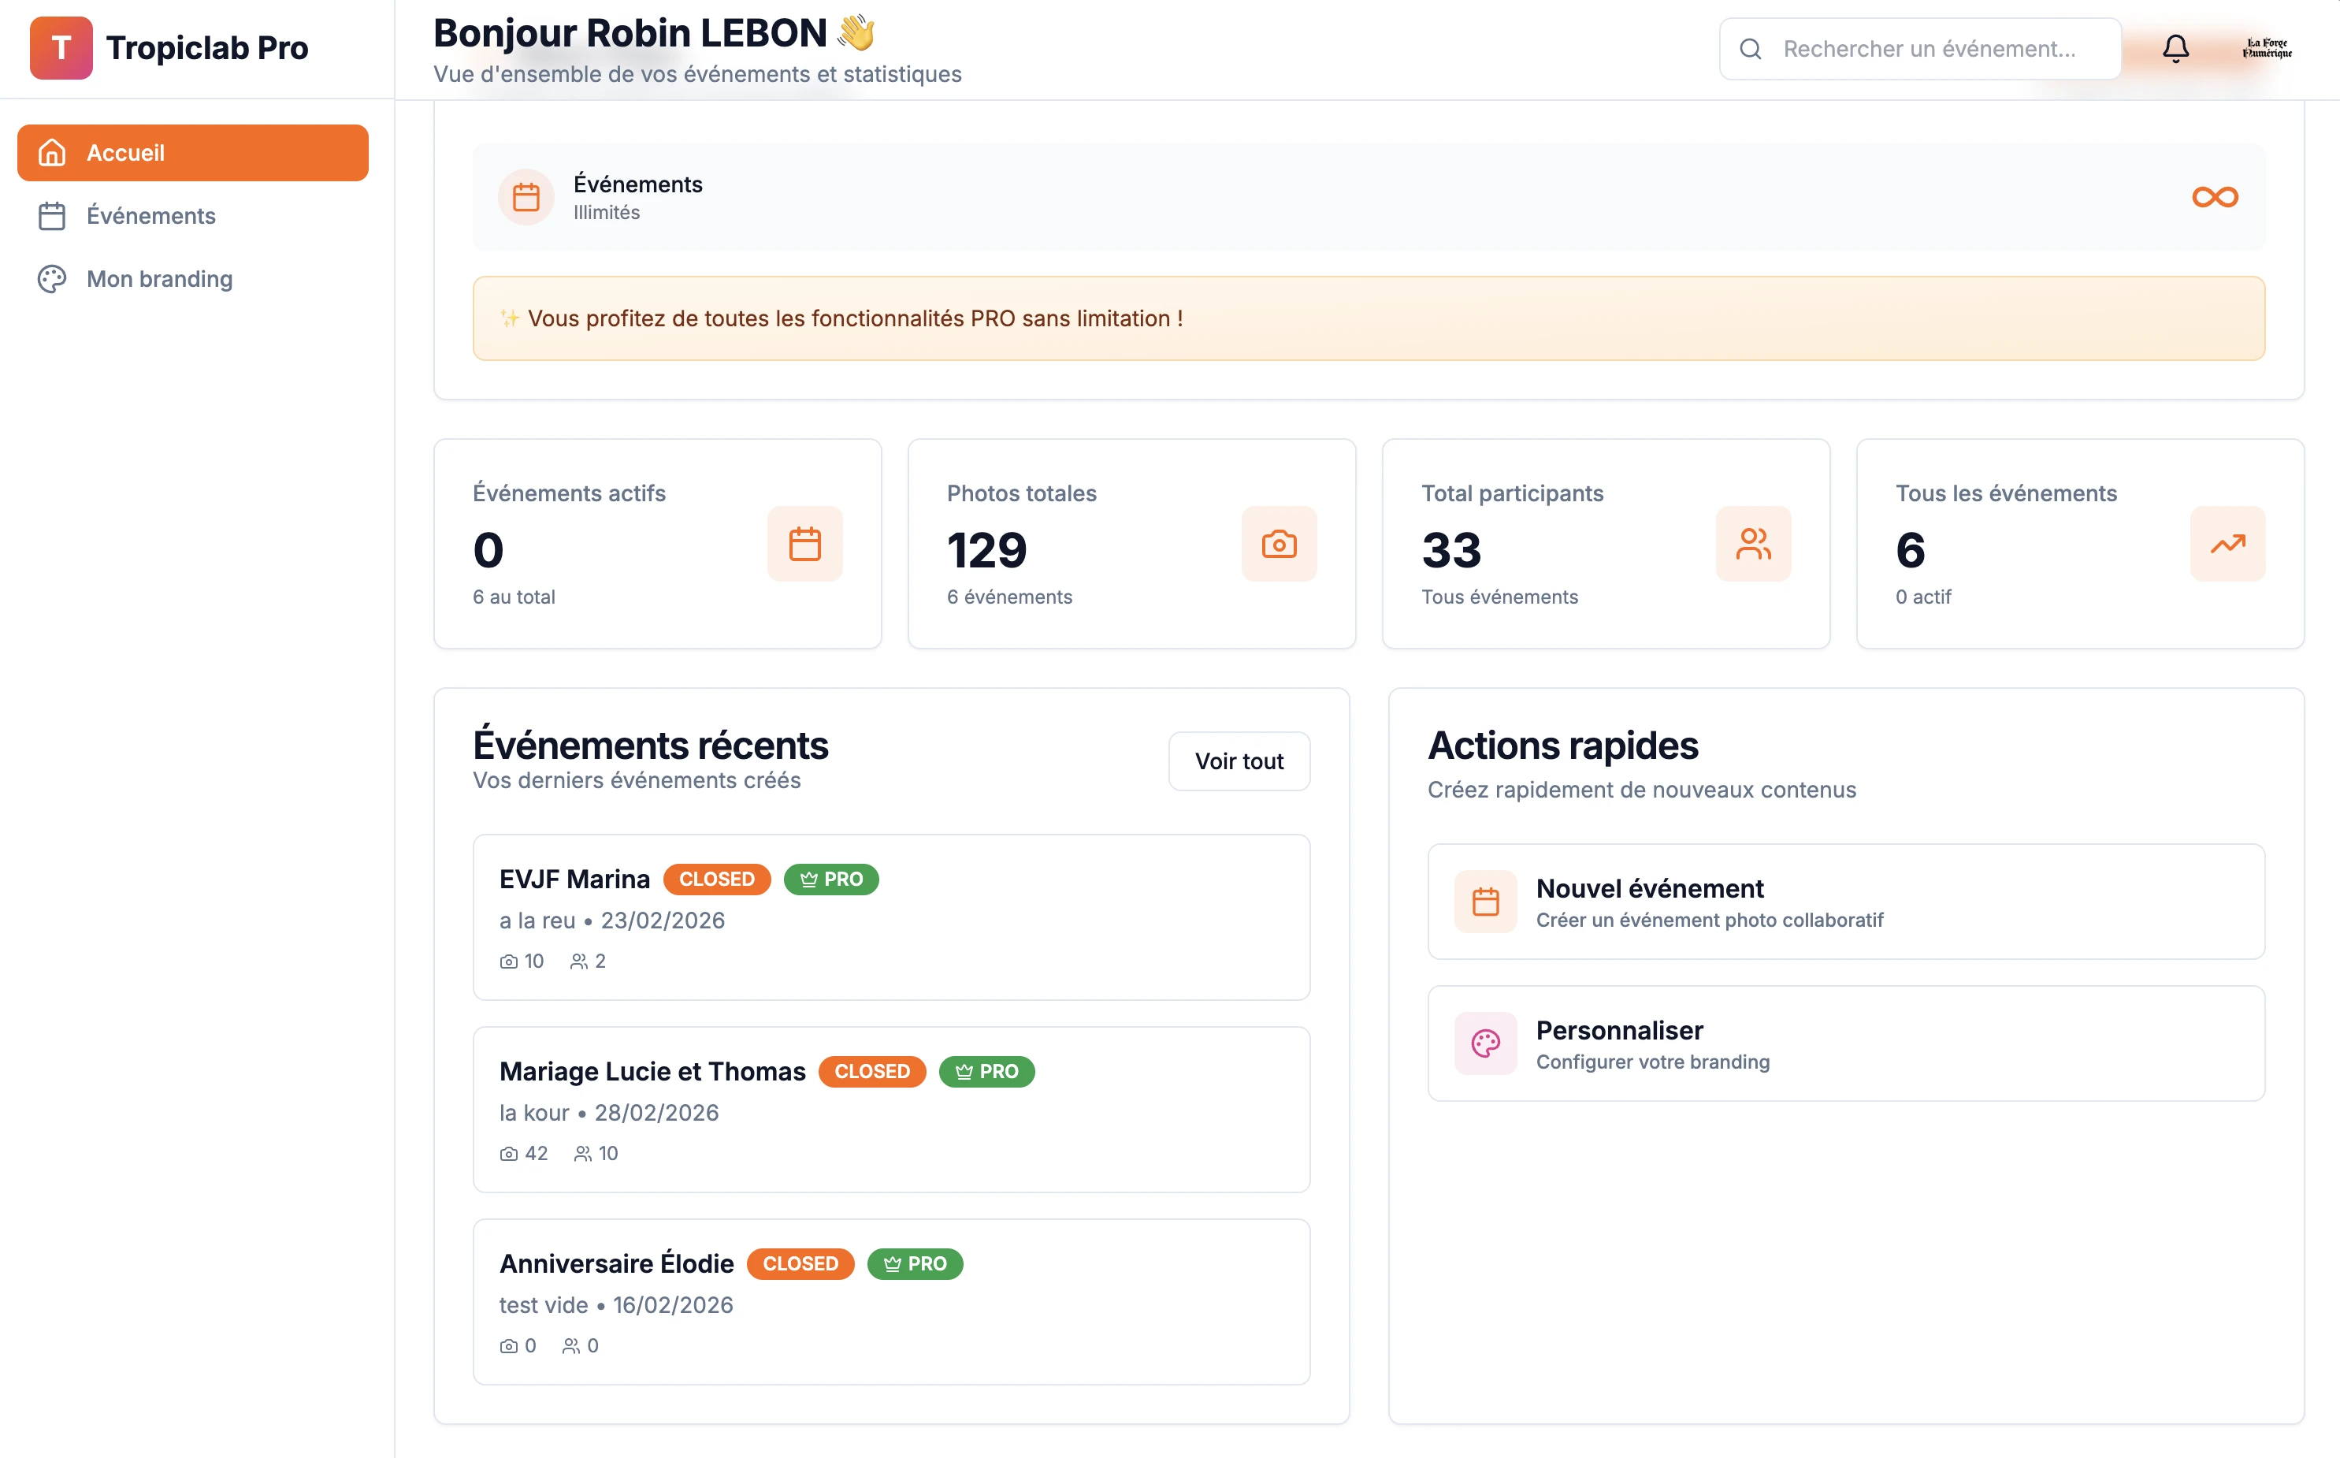This screenshot has width=2340, height=1458.
Task: Select the Tropiclab Pro logo icon
Action: coord(61,47)
